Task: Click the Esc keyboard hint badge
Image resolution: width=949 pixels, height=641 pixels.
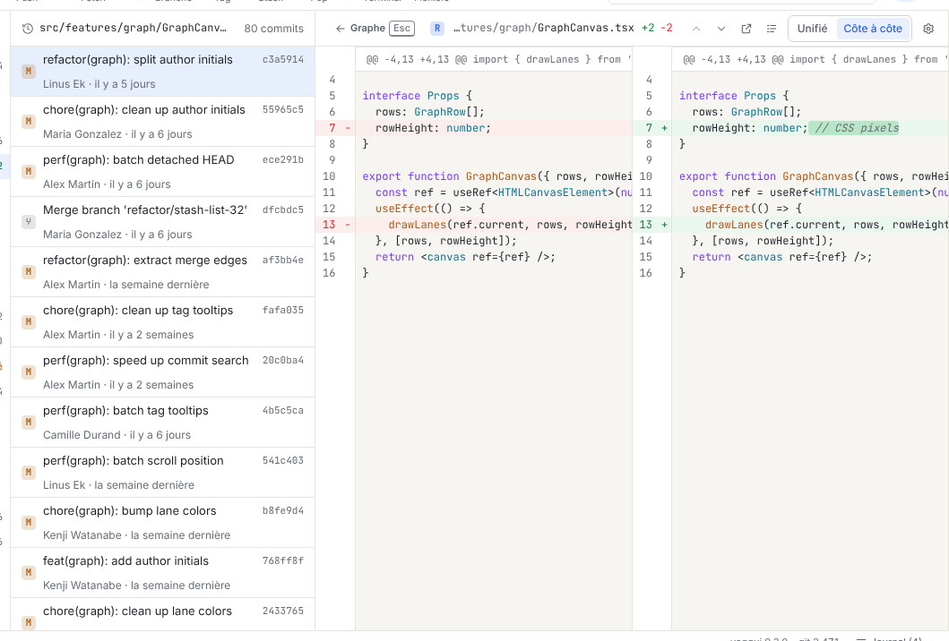Action: [x=401, y=29]
